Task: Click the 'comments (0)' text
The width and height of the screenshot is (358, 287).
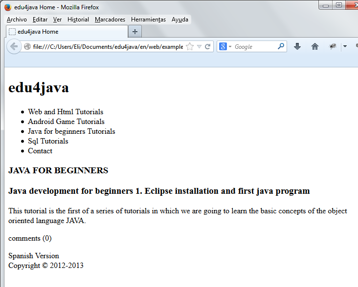Action: (x=30, y=238)
